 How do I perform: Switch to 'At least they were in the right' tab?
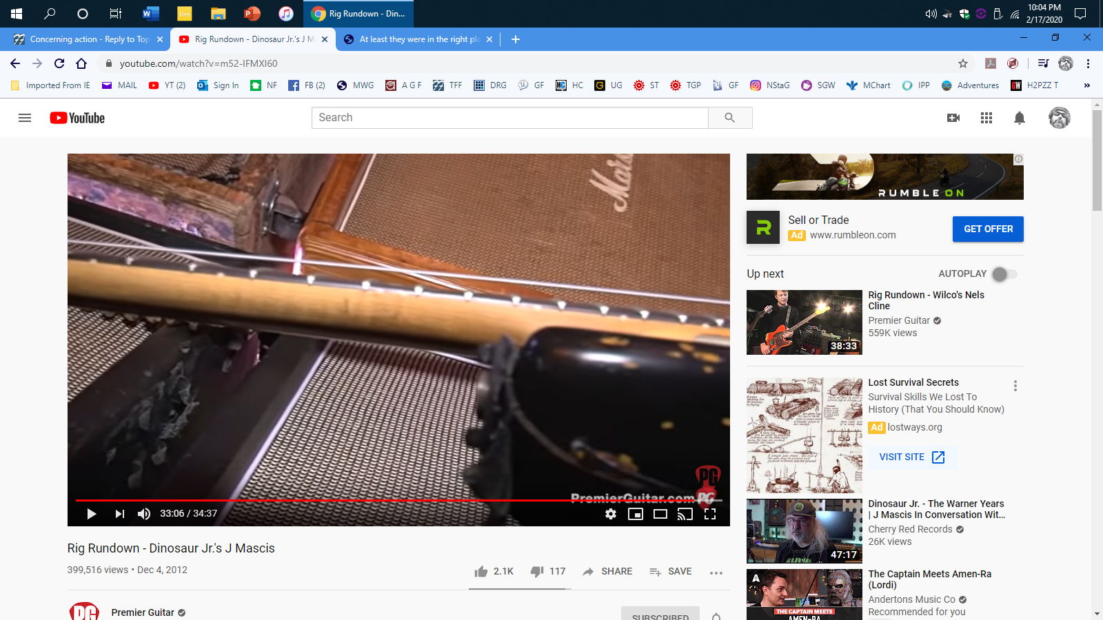coord(419,39)
